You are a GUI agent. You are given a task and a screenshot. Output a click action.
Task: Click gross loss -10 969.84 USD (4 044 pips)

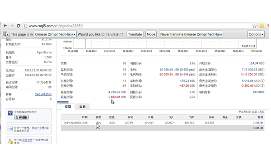[x=177, y=74]
